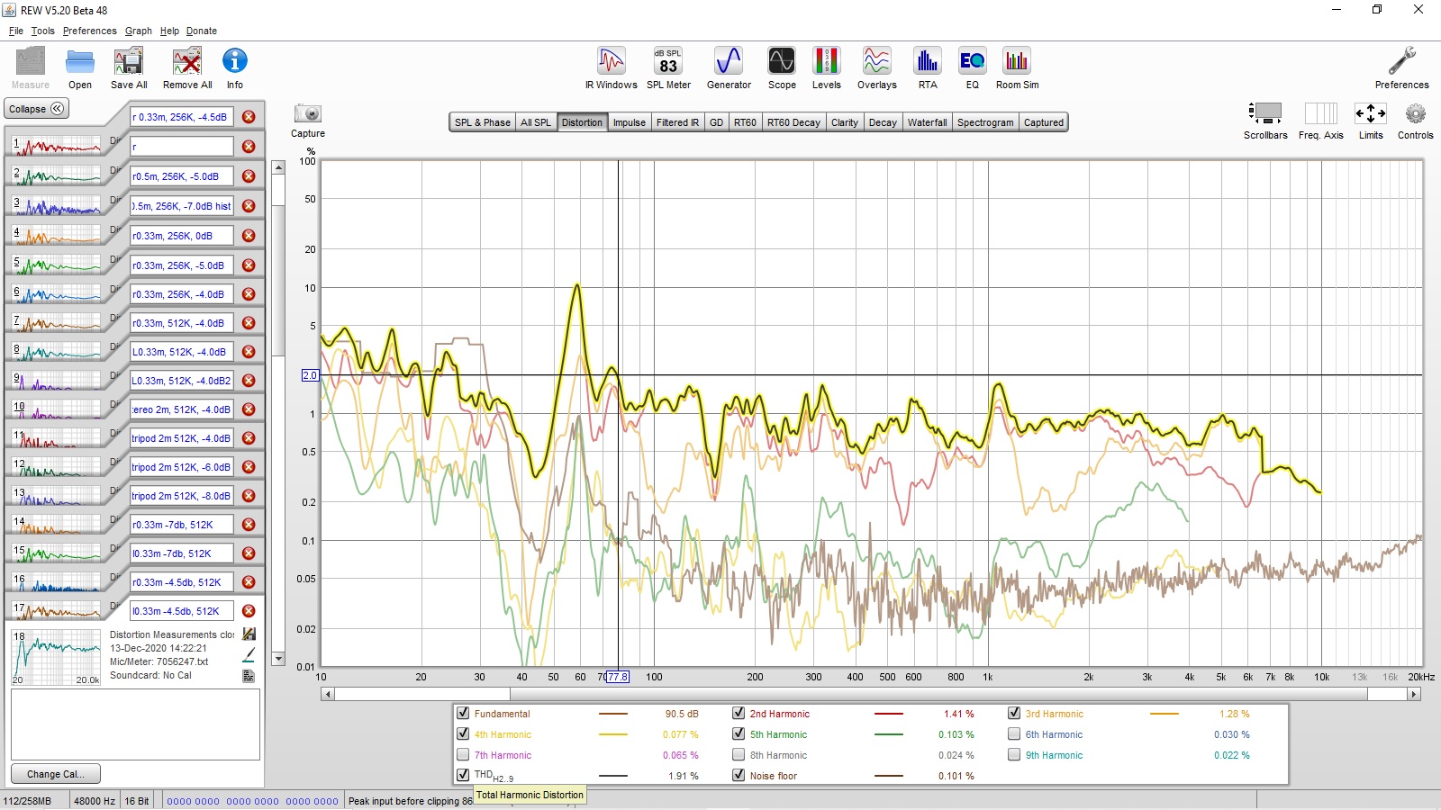The width and height of the screenshot is (1441, 810).
Task: Switch to the Impulse tab
Action: pos(630,122)
